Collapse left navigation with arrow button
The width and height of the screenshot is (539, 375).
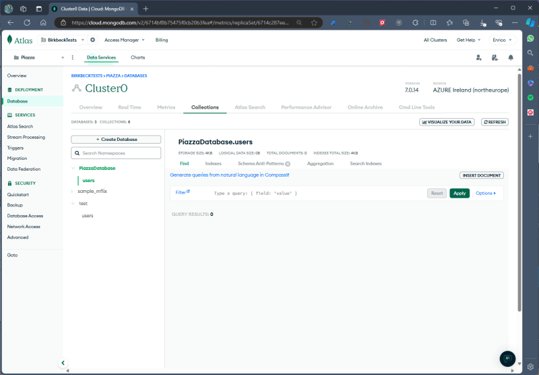coord(63,363)
